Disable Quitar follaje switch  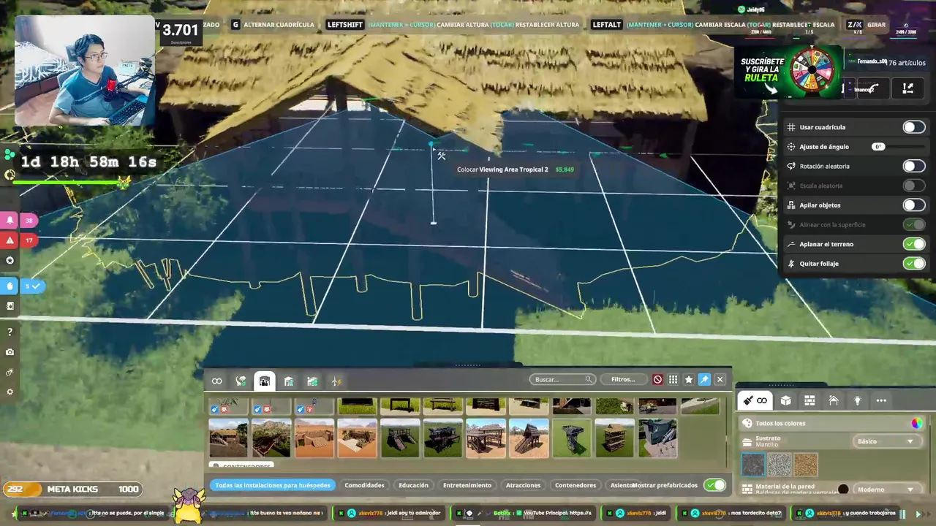click(x=913, y=264)
